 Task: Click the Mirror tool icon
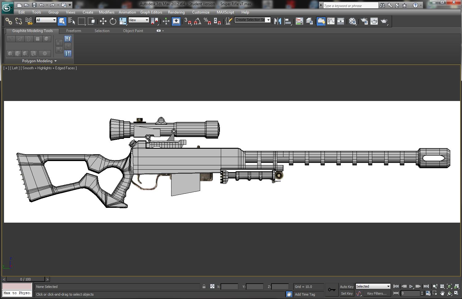277,21
